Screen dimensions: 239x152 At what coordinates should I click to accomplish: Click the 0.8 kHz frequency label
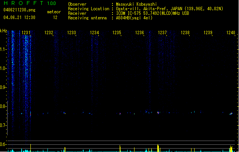[3, 106]
